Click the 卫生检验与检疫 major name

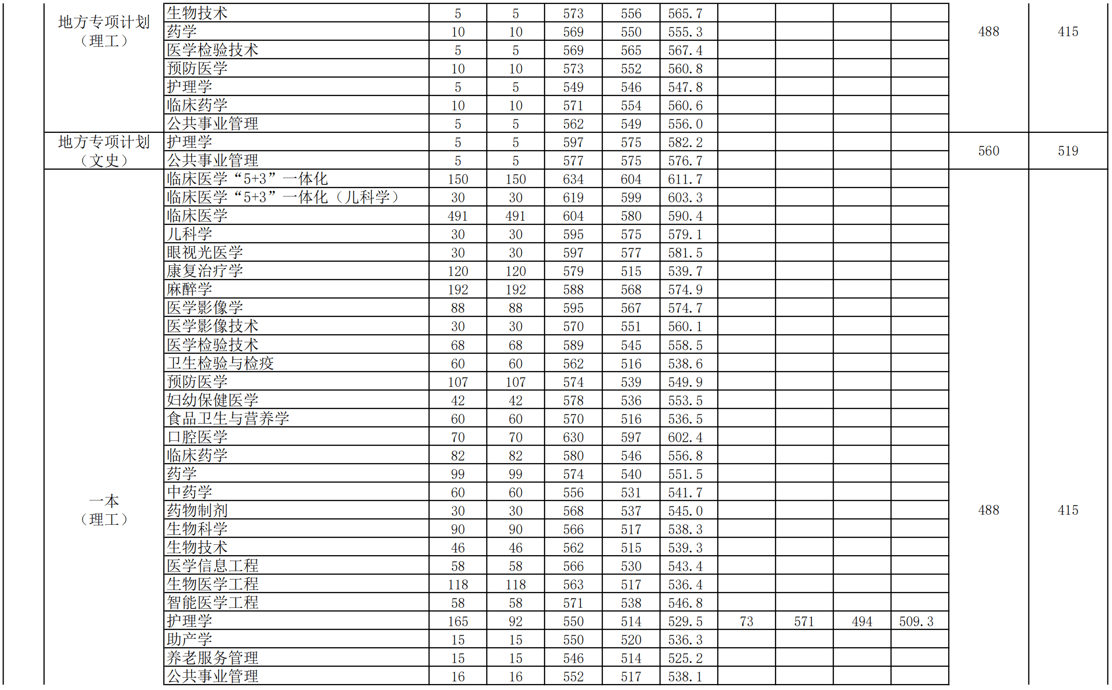(x=220, y=363)
